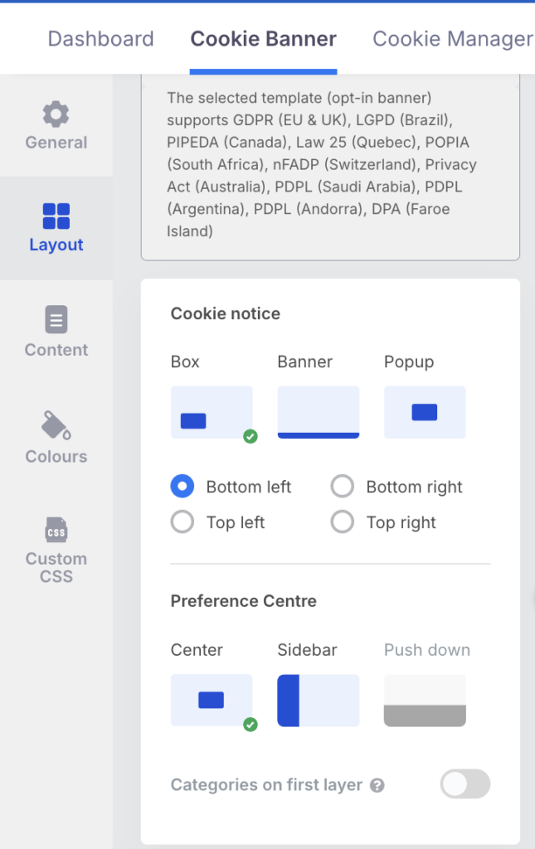Select the Center preference centre layout
This screenshot has width=535, height=849.
(212, 701)
